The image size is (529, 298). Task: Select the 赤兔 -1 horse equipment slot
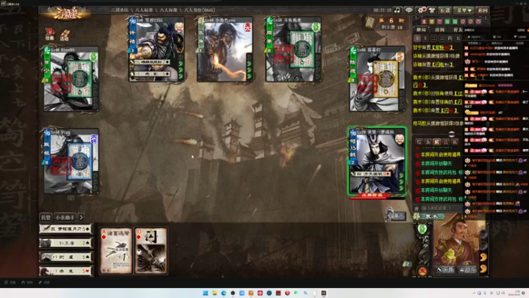[65, 271]
